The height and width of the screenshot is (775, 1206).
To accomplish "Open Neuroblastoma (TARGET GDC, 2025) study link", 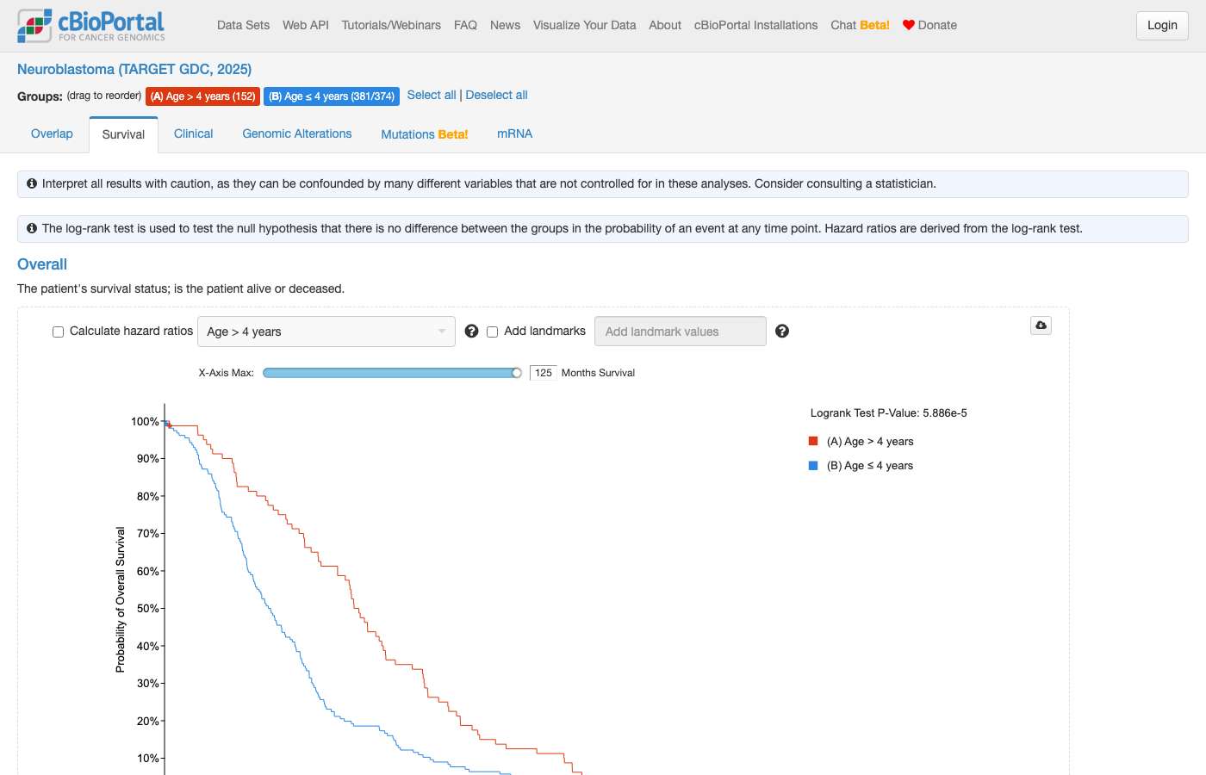I will pyautogui.click(x=134, y=69).
